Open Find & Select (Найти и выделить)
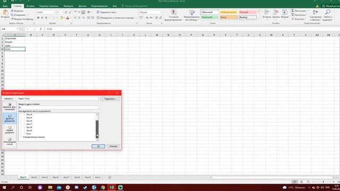The width and height of the screenshot is (340, 191). coord(327,15)
